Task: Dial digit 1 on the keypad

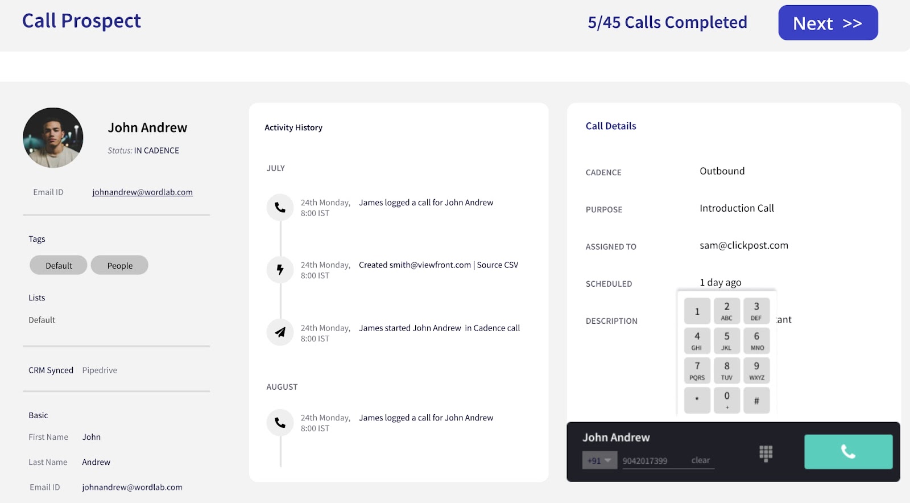Action: click(697, 311)
